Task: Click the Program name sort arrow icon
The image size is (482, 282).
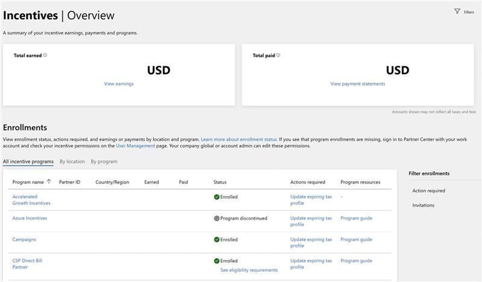Action: point(49,181)
